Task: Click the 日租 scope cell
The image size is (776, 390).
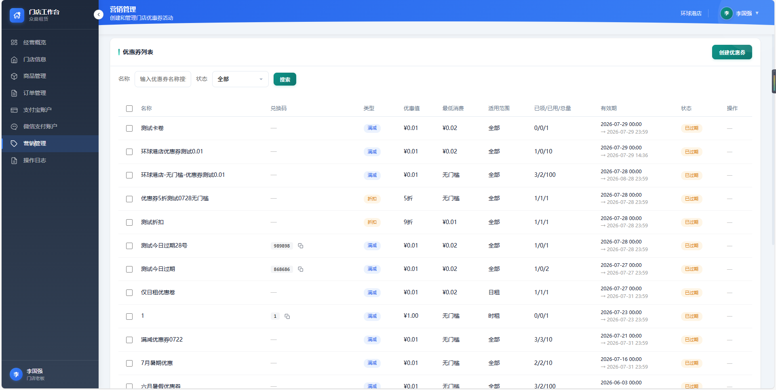Action: pos(494,292)
